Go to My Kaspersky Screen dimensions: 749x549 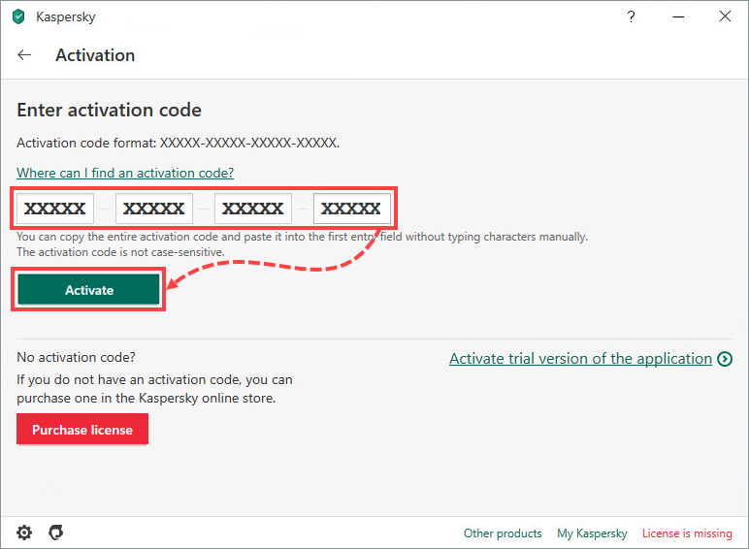592,533
